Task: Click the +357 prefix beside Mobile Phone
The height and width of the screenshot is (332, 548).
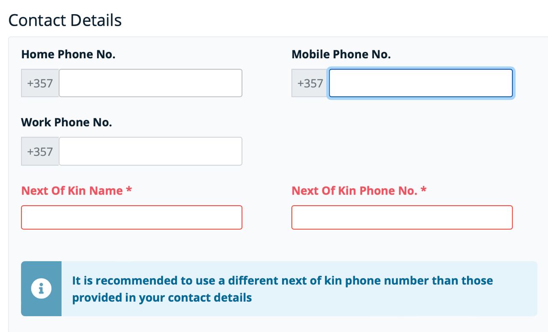Action: [310, 83]
